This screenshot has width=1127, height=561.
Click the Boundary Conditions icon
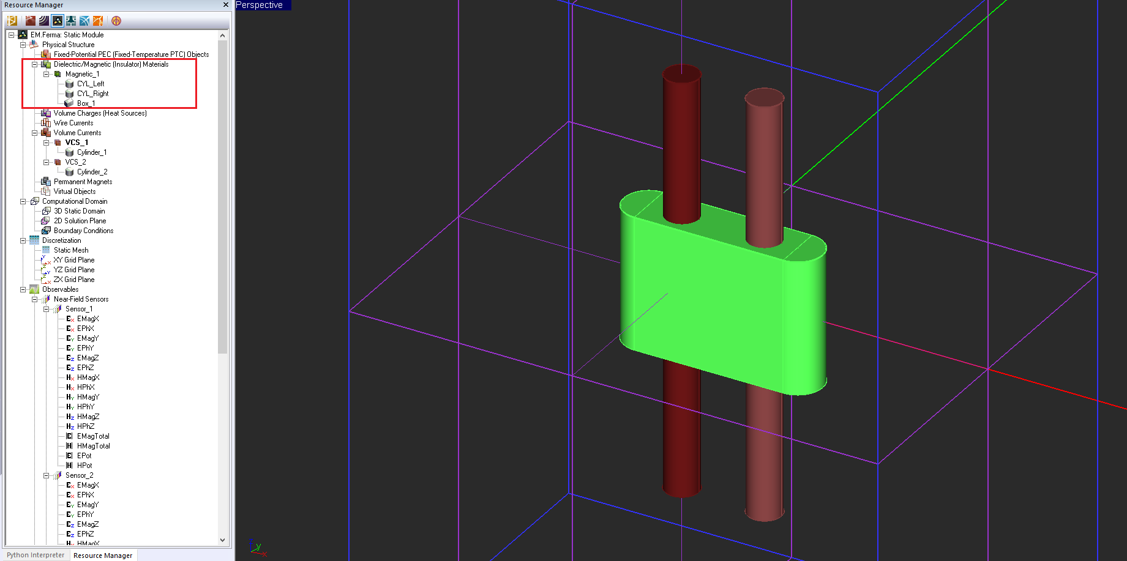point(46,231)
